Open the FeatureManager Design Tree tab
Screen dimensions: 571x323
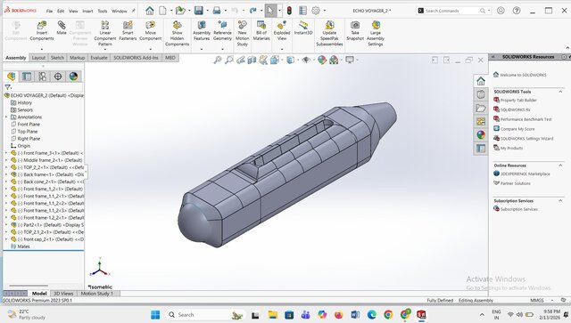point(12,77)
